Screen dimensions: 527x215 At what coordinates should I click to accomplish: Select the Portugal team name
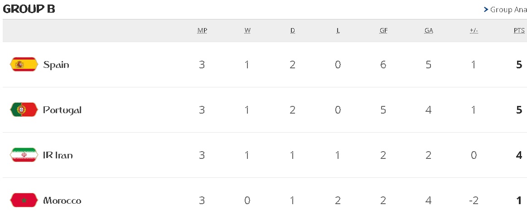pos(62,110)
